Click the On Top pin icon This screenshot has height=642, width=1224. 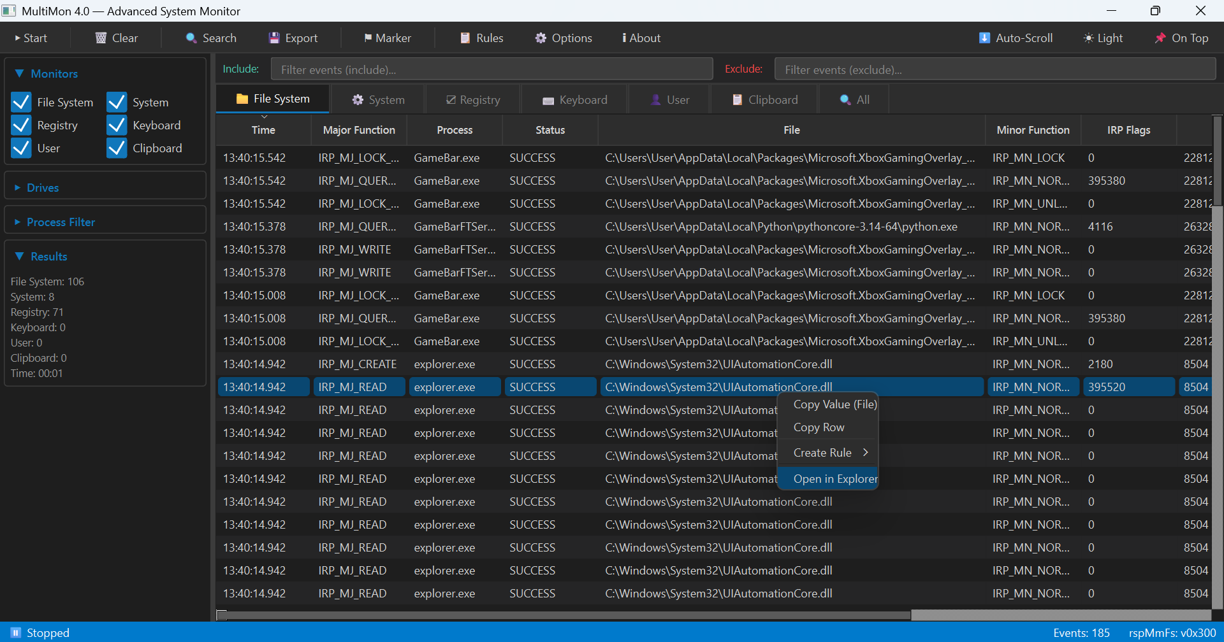point(1160,38)
